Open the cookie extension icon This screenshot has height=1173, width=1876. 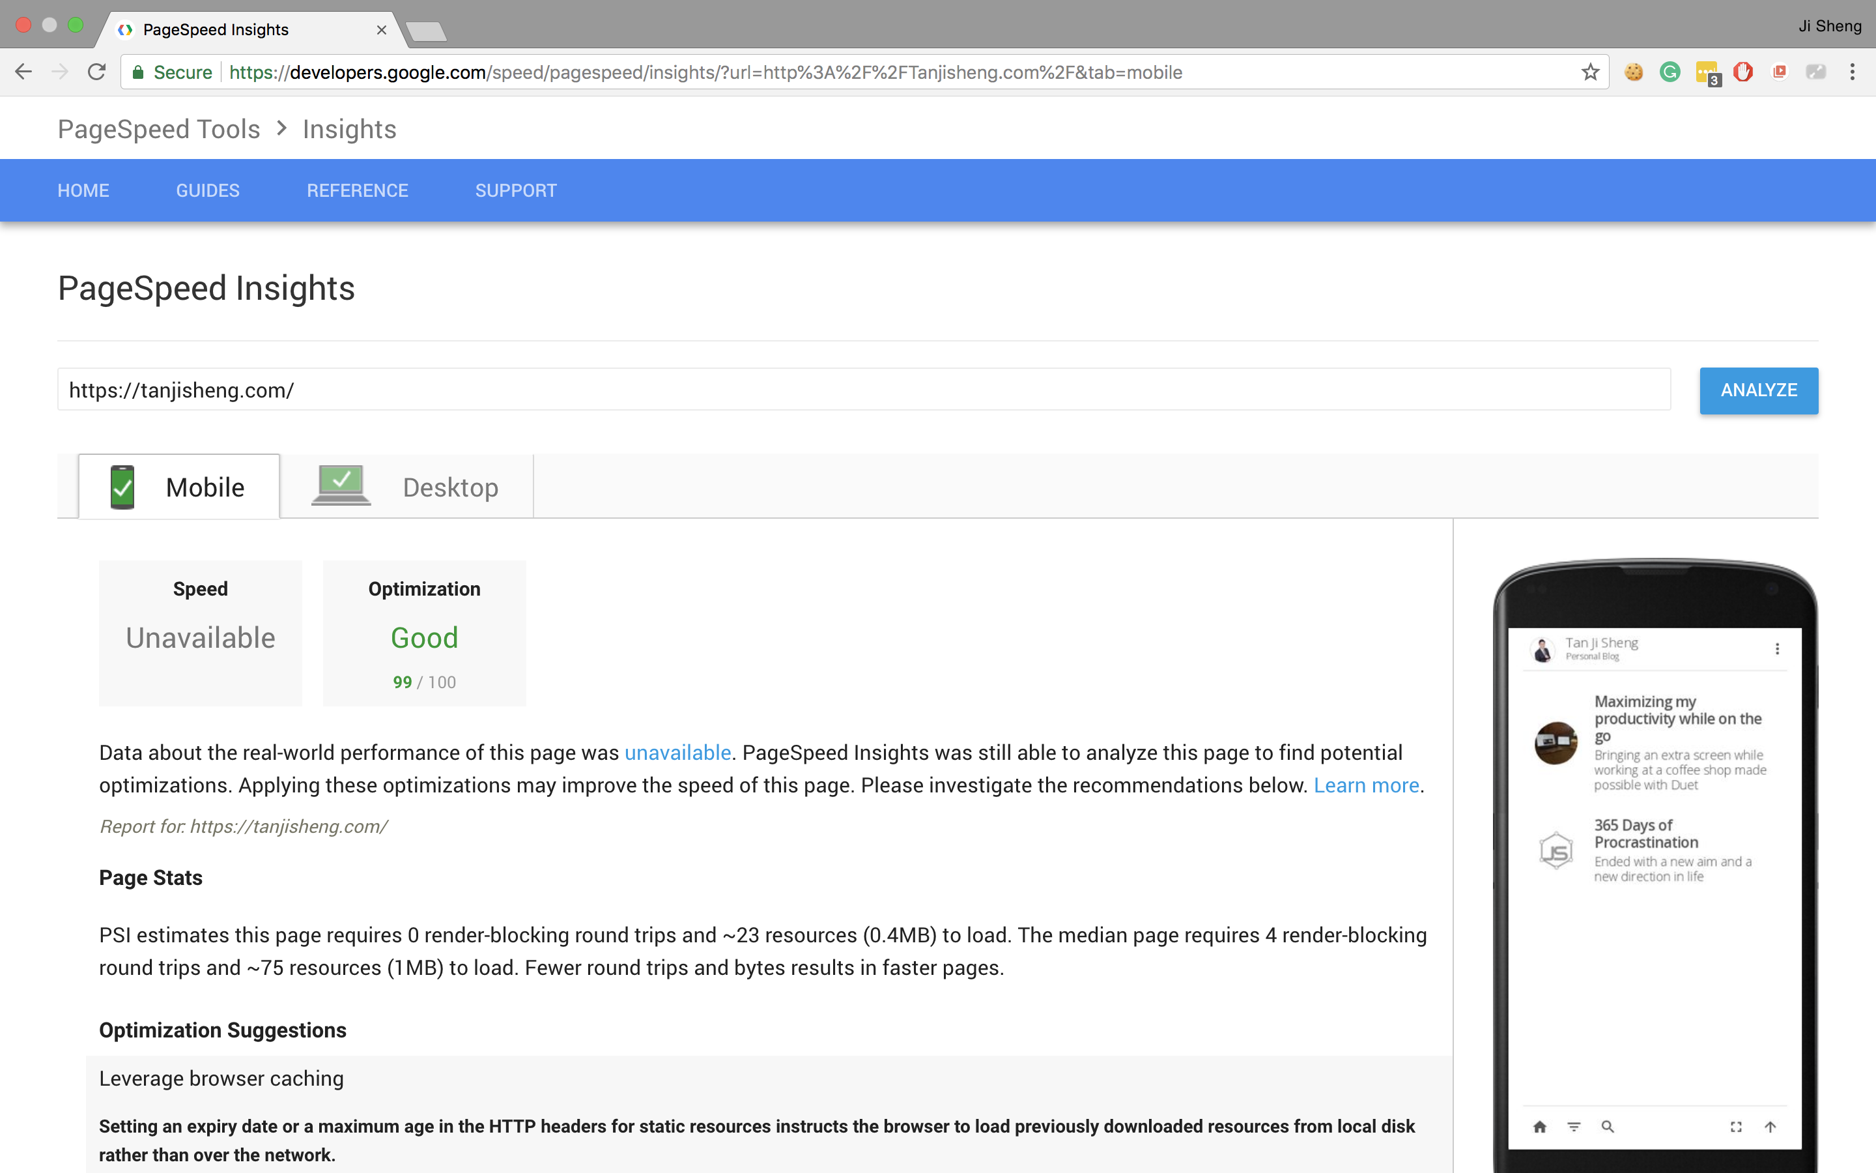[1634, 72]
